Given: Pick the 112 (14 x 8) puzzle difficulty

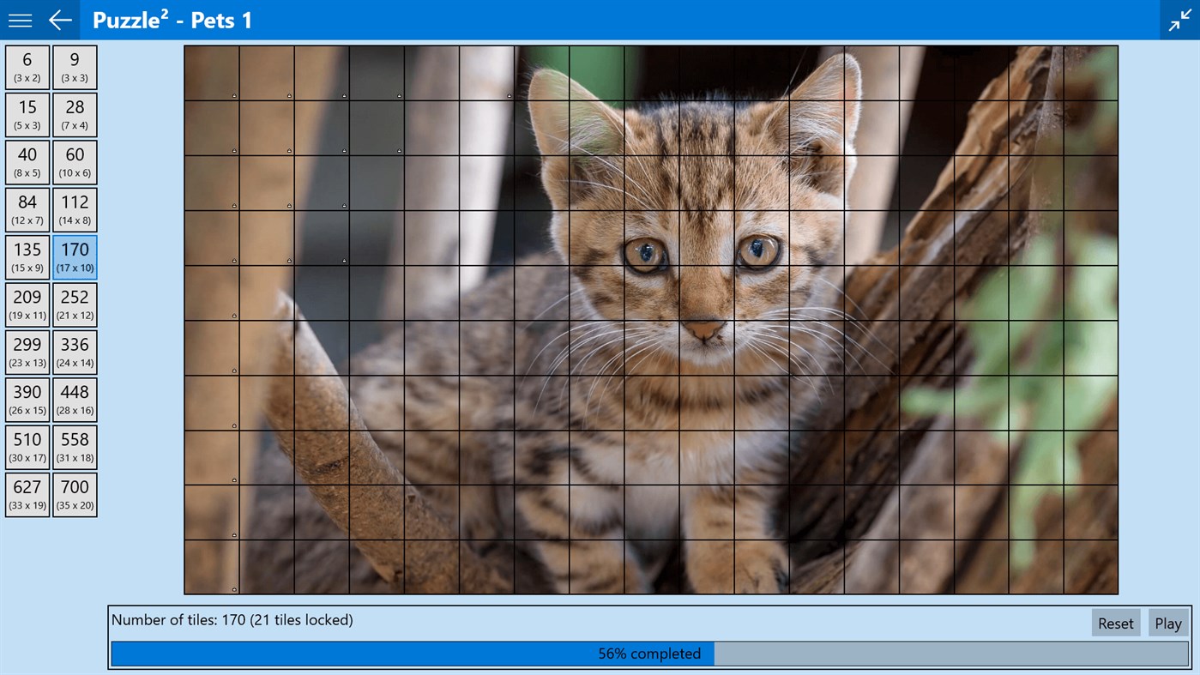Looking at the screenshot, I should click(x=74, y=208).
